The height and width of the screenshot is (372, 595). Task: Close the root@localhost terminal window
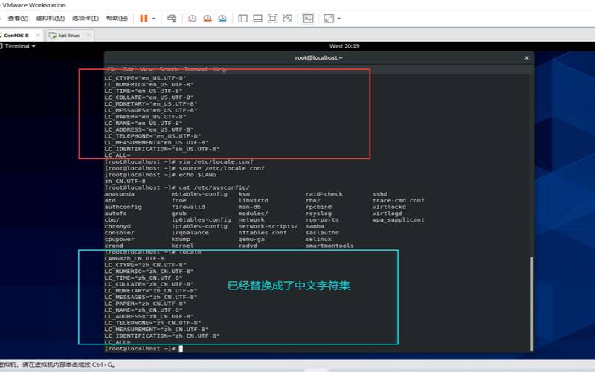tap(527, 58)
